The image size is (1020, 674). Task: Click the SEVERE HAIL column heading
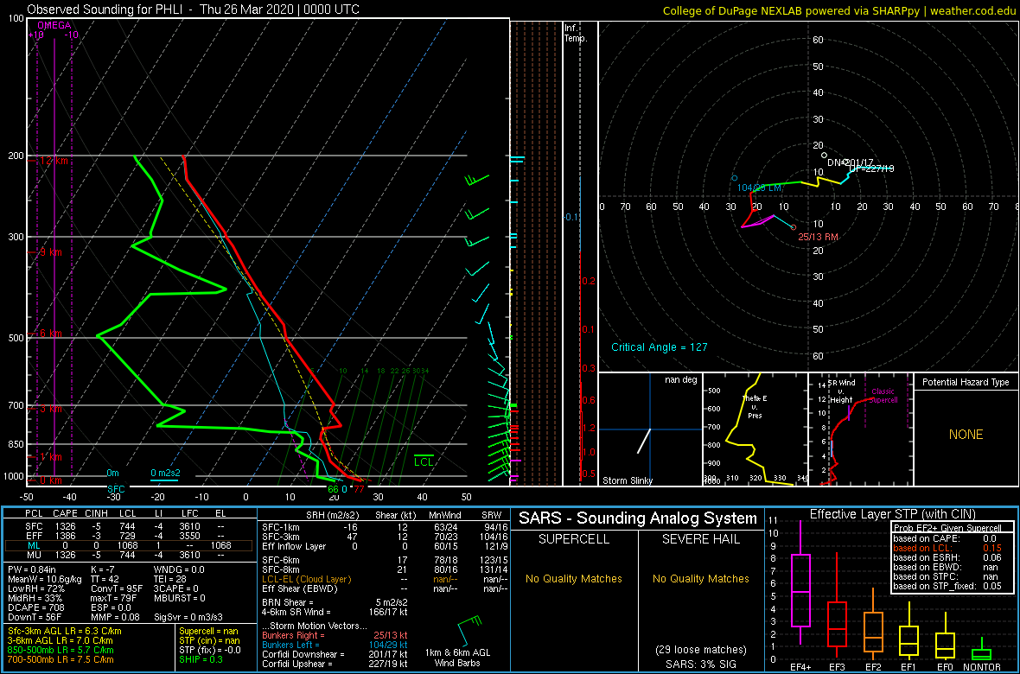(x=700, y=539)
